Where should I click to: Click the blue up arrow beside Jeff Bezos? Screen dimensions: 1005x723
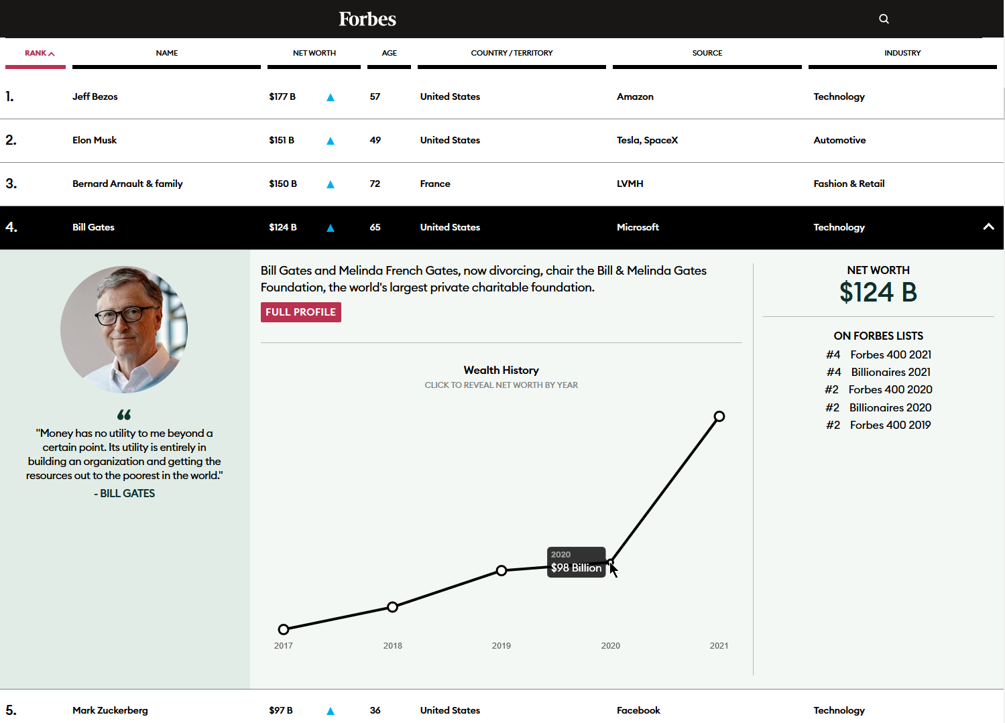(x=330, y=97)
